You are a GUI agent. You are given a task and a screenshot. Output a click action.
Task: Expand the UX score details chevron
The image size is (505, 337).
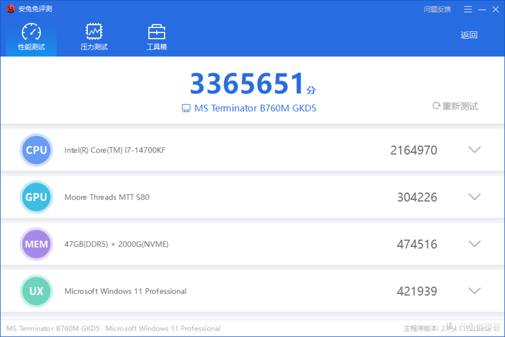[475, 291]
